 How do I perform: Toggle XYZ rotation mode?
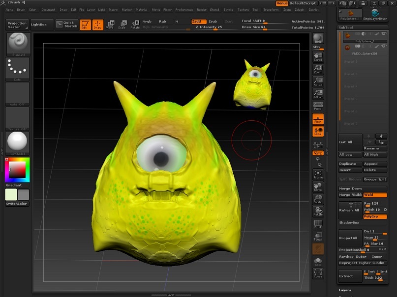318,153
